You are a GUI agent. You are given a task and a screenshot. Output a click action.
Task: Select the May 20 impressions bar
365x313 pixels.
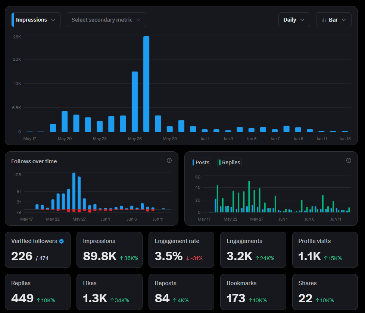pos(65,121)
